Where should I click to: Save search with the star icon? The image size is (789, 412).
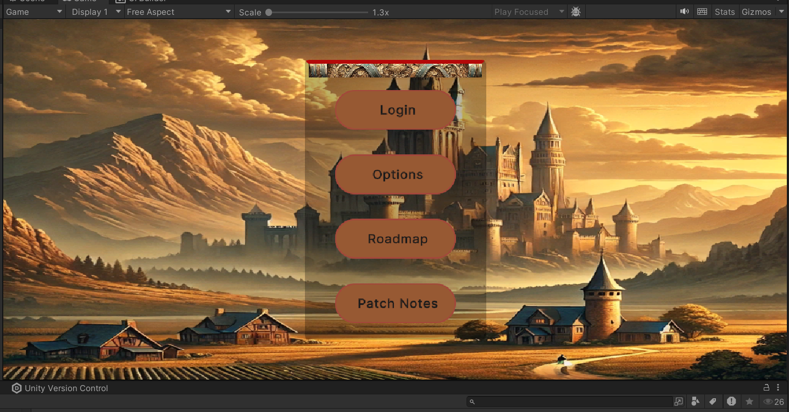click(x=749, y=402)
